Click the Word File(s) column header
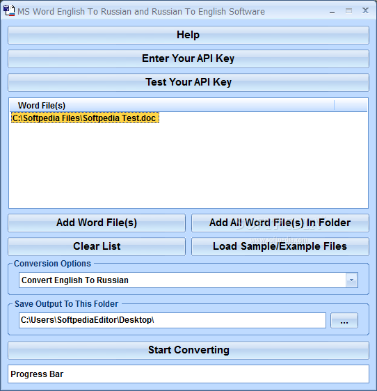Screen dimensions: 377x391 172,106
